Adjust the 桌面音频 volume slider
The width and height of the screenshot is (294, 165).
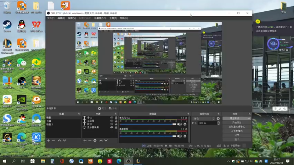click(148, 136)
